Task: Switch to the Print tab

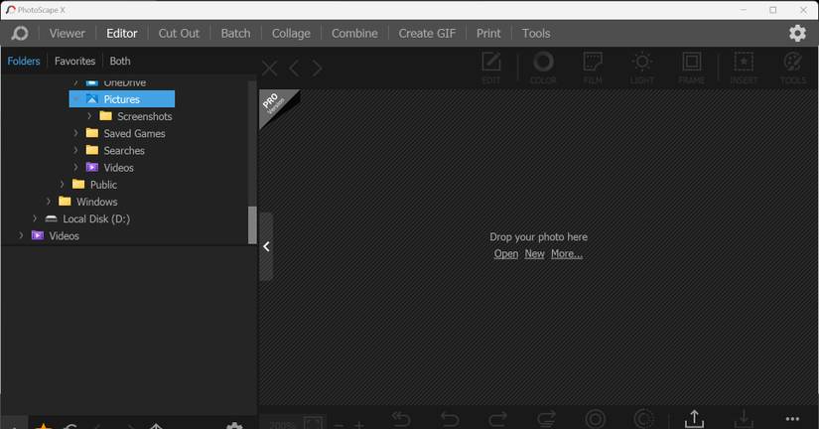Action: pyautogui.click(x=488, y=34)
